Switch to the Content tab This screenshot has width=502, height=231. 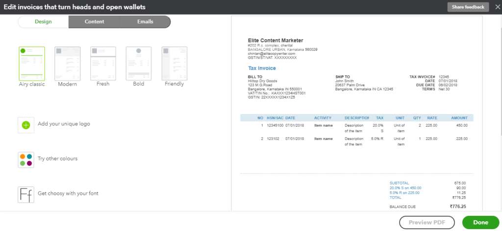point(94,22)
